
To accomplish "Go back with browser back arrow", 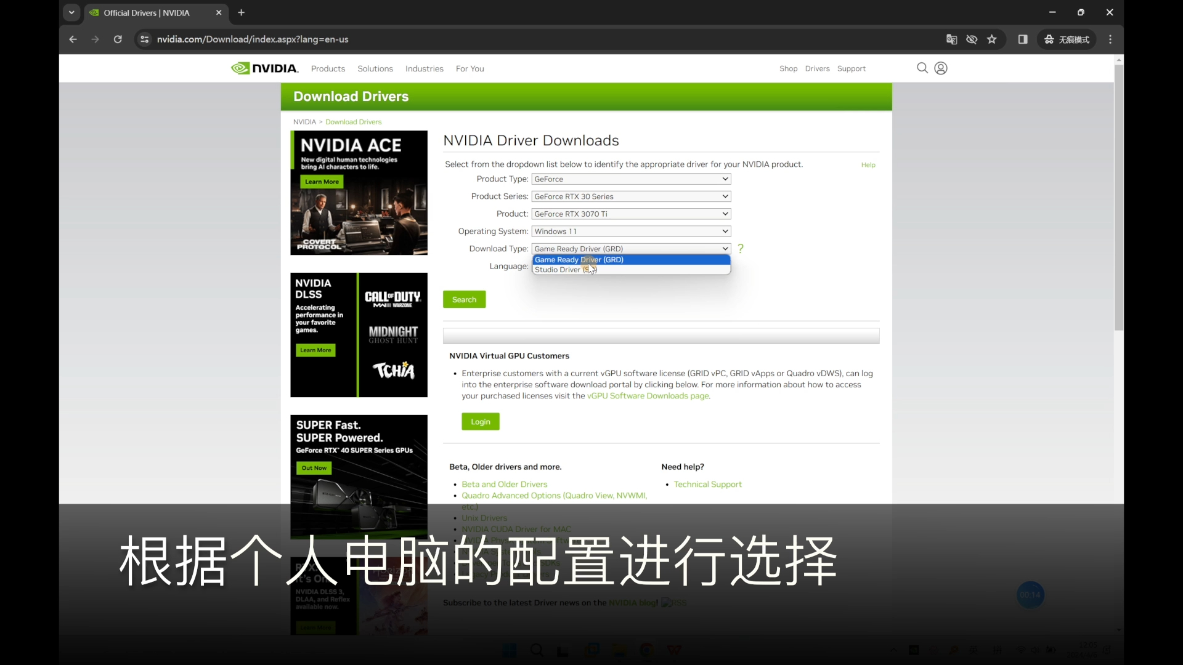I will pyautogui.click(x=73, y=39).
